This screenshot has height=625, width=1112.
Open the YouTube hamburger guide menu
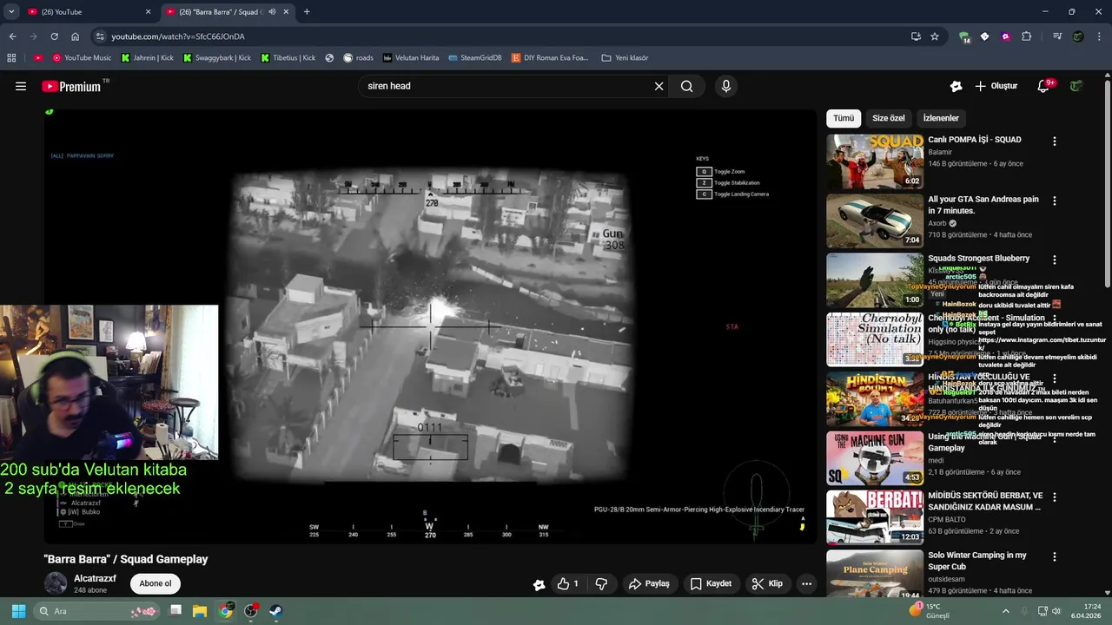point(21,86)
